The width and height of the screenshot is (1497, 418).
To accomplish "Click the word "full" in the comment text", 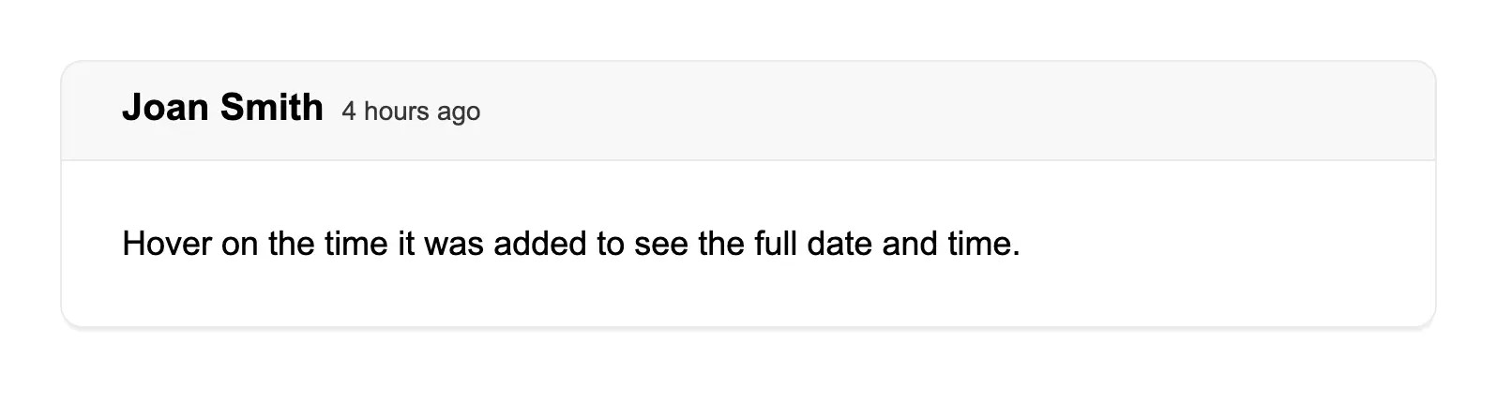I will coord(775,245).
